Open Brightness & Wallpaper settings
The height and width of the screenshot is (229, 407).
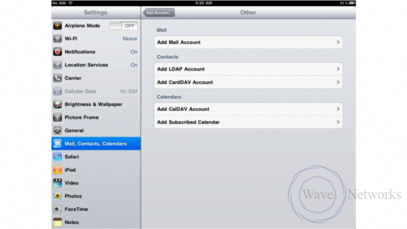[x=96, y=104]
